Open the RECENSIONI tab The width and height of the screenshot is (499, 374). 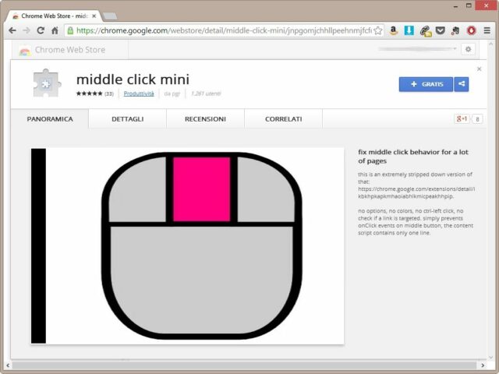click(205, 119)
